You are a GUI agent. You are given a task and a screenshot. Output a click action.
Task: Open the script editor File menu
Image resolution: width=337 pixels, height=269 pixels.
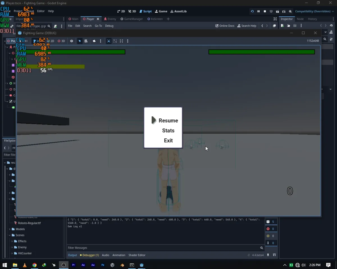[x=70, y=26]
